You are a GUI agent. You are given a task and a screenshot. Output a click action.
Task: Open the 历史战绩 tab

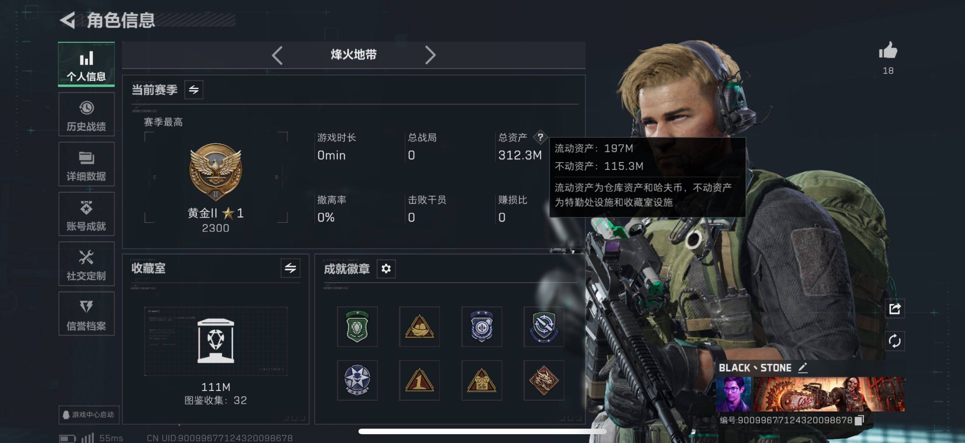[x=86, y=115]
